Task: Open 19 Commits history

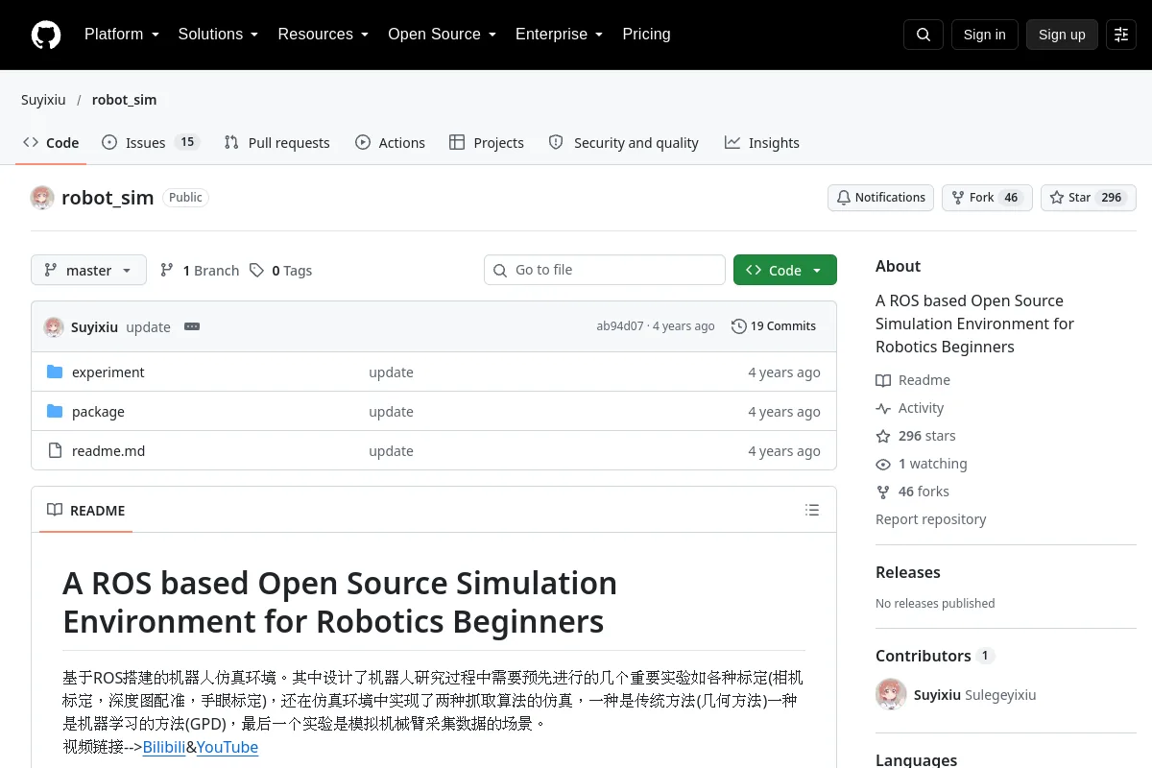Action: (x=774, y=326)
